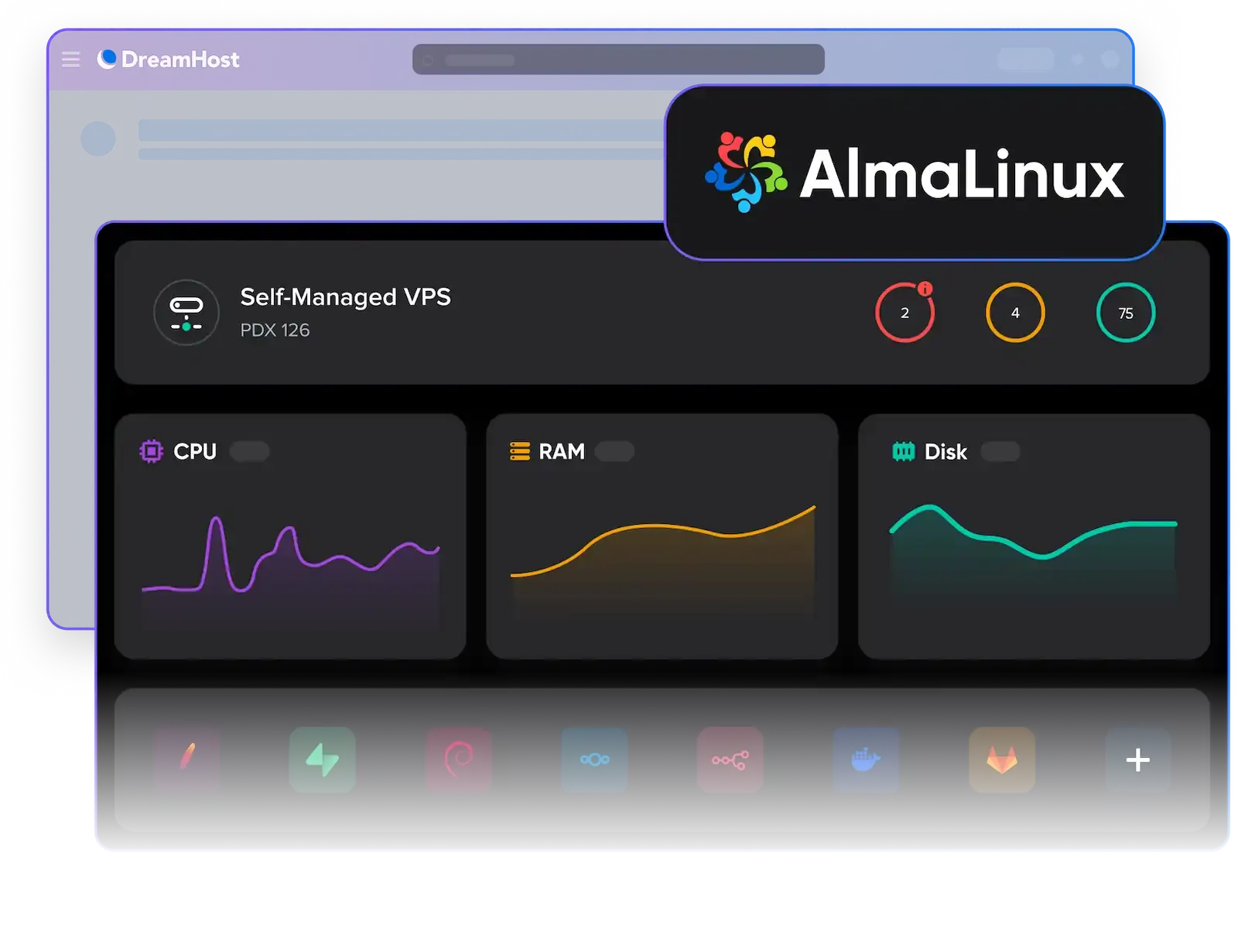Screen dimensions: 1238x928
Task: Add a new app with plus button
Action: [x=1137, y=759]
